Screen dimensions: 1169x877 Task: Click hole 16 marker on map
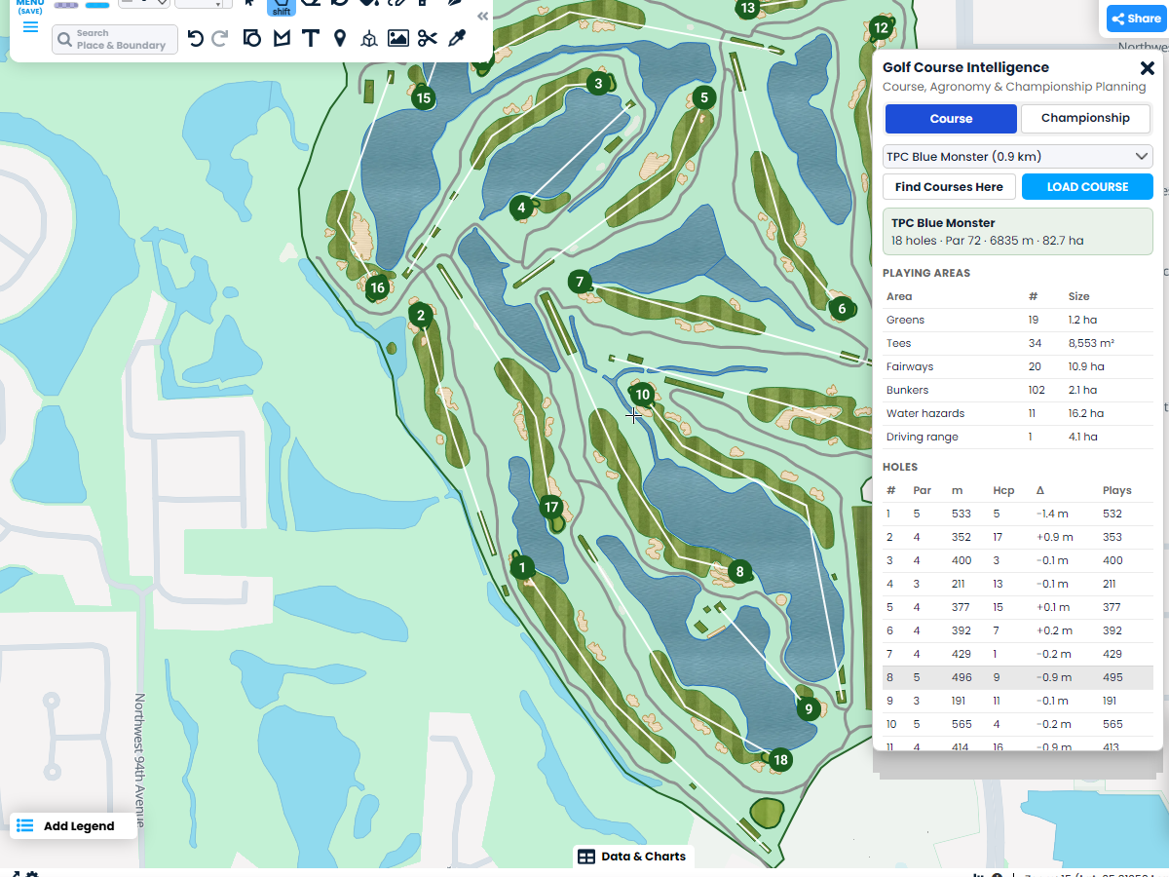378,286
